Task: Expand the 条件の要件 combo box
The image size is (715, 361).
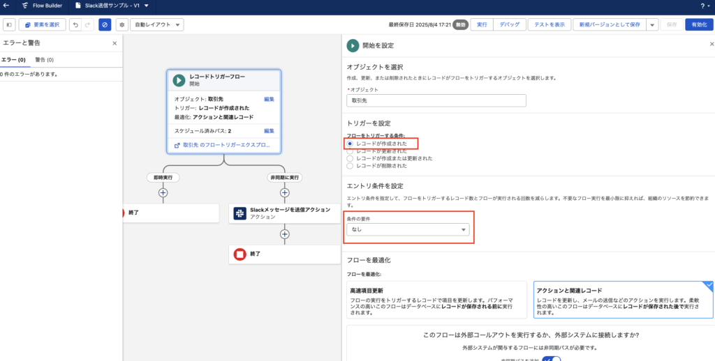Action: 408,229
